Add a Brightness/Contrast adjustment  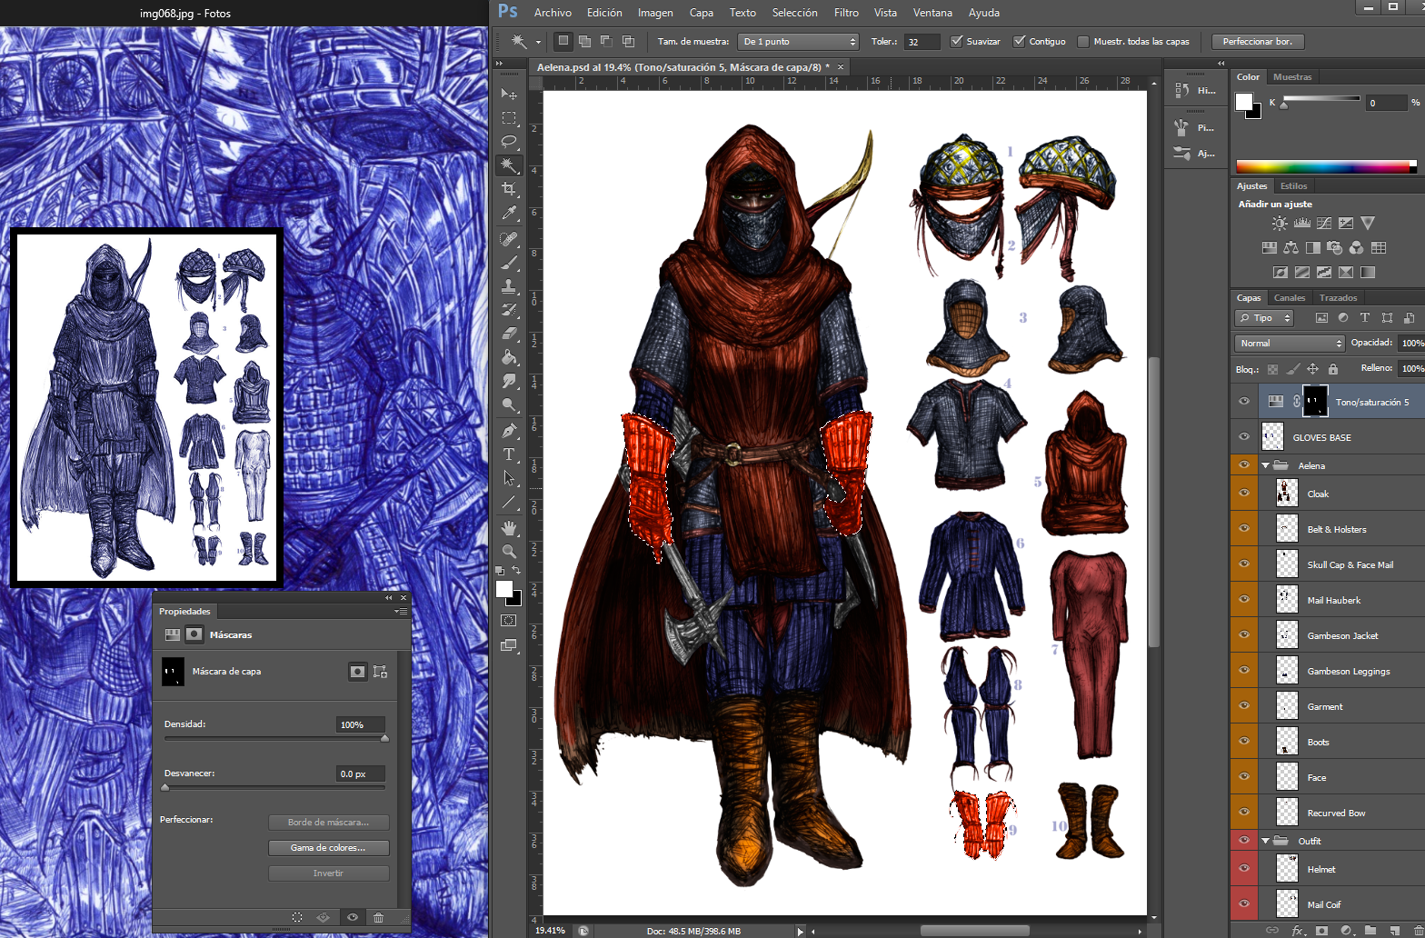tap(1280, 224)
